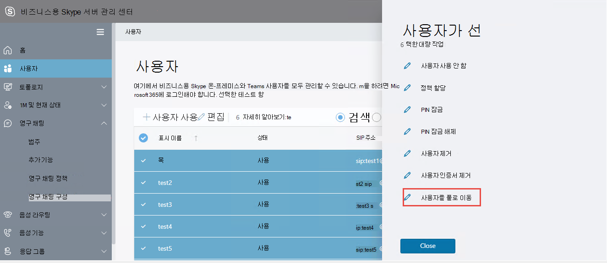The height and width of the screenshot is (263, 607).
Task: Click 사용자 사용 안 함 action
Action: coord(444,66)
